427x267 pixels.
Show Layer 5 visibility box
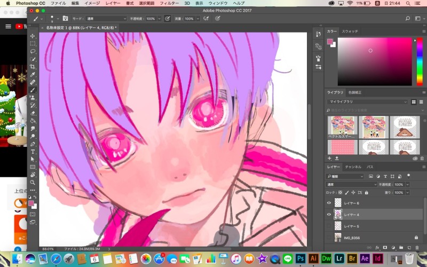pyautogui.click(x=329, y=226)
